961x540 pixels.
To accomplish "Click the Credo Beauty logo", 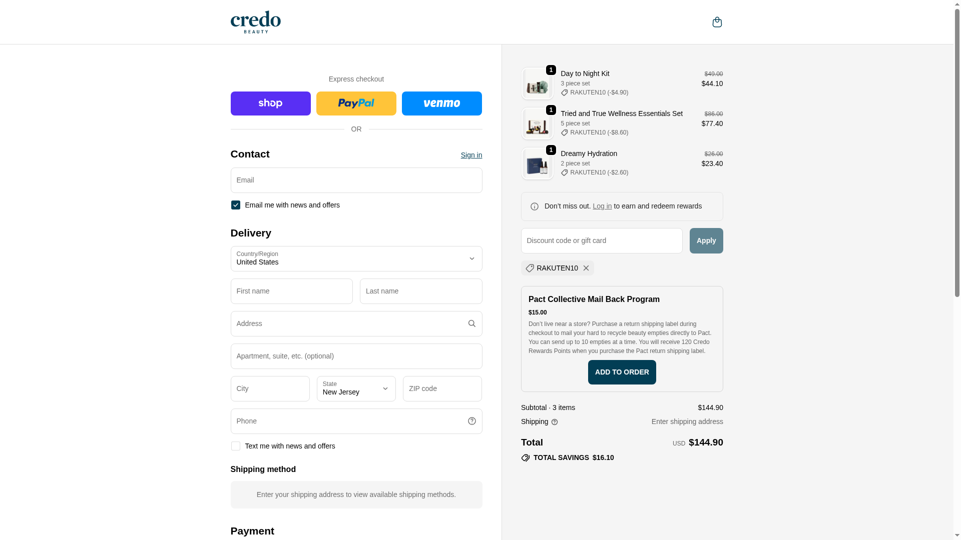I will [x=255, y=22].
